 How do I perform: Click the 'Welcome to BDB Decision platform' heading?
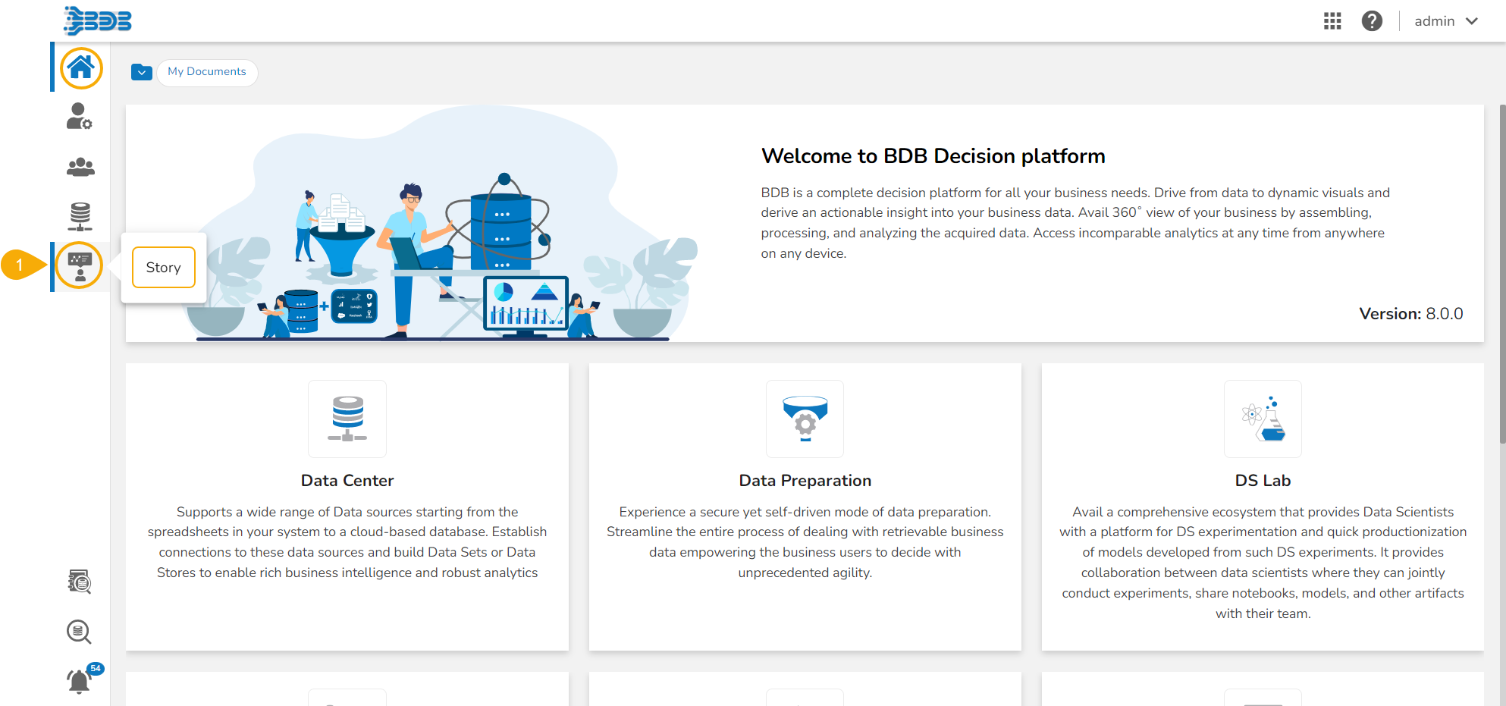pyautogui.click(x=933, y=156)
